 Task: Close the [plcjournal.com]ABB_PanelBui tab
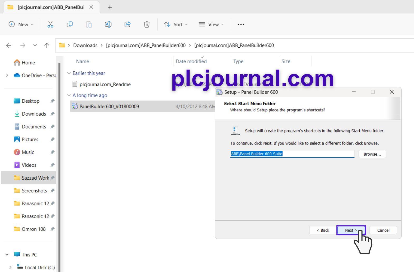pyautogui.click(x=91, y=7)
